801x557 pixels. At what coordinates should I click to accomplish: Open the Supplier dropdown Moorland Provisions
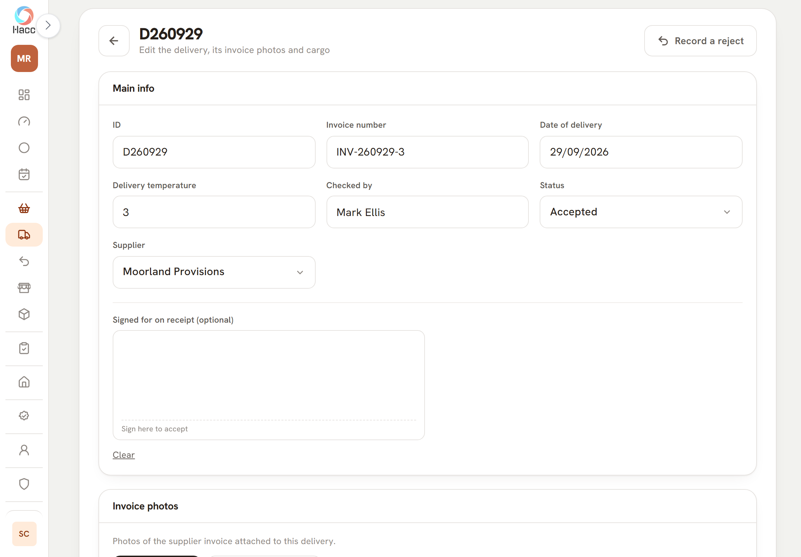tap(214, 272)
